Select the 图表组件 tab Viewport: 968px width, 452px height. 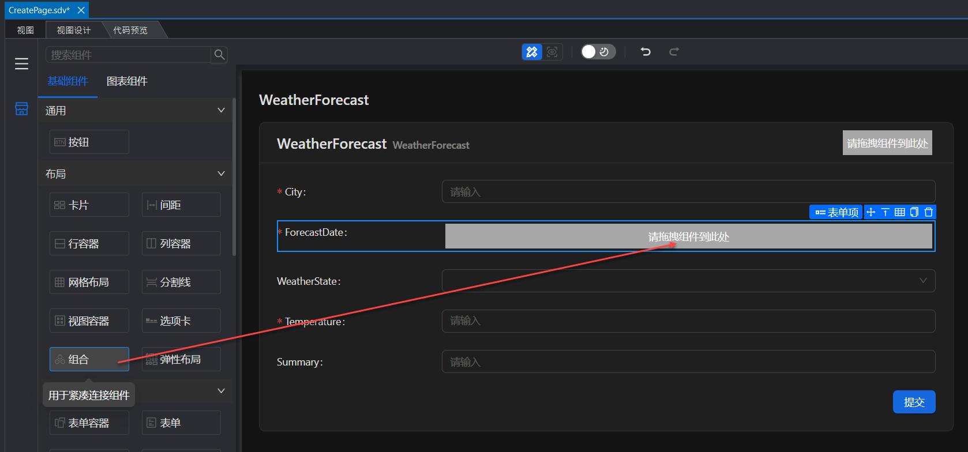pos(127,81)
